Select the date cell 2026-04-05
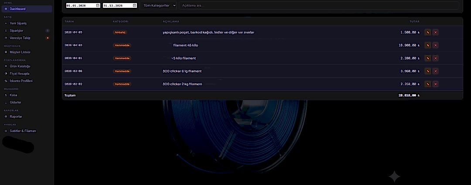Screen dimensions: 471x185 [73, 32]
